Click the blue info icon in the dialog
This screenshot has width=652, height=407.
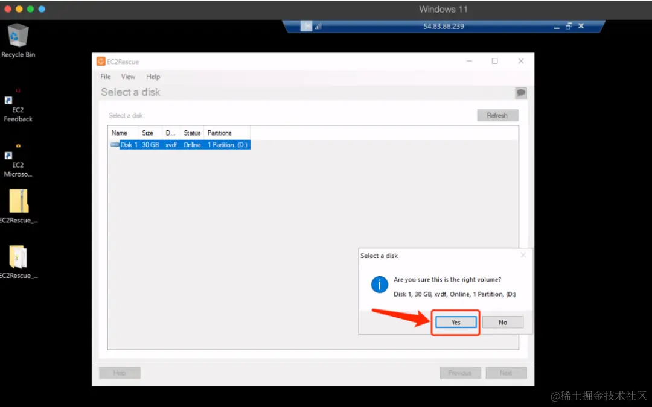[379, 285]
